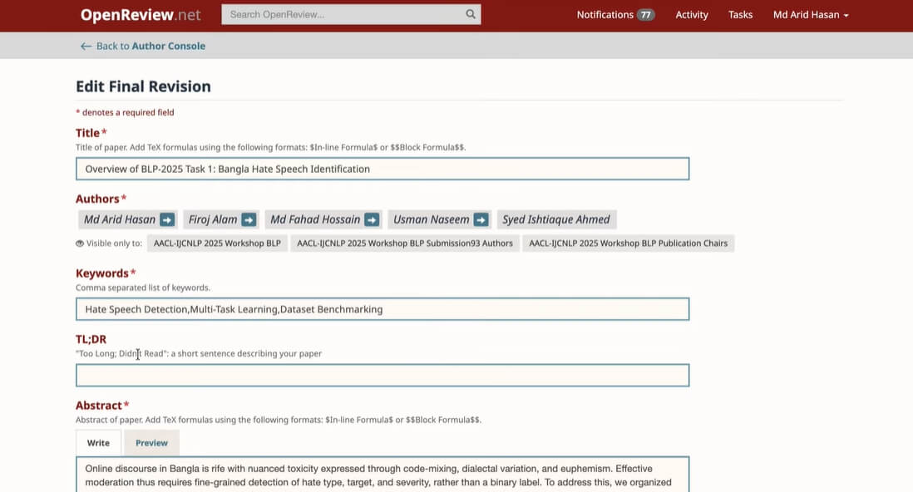913x492 pixels.
Task: Switch to the abstract Preview tab
Action: pyautogui.click(x=151, y=443)
